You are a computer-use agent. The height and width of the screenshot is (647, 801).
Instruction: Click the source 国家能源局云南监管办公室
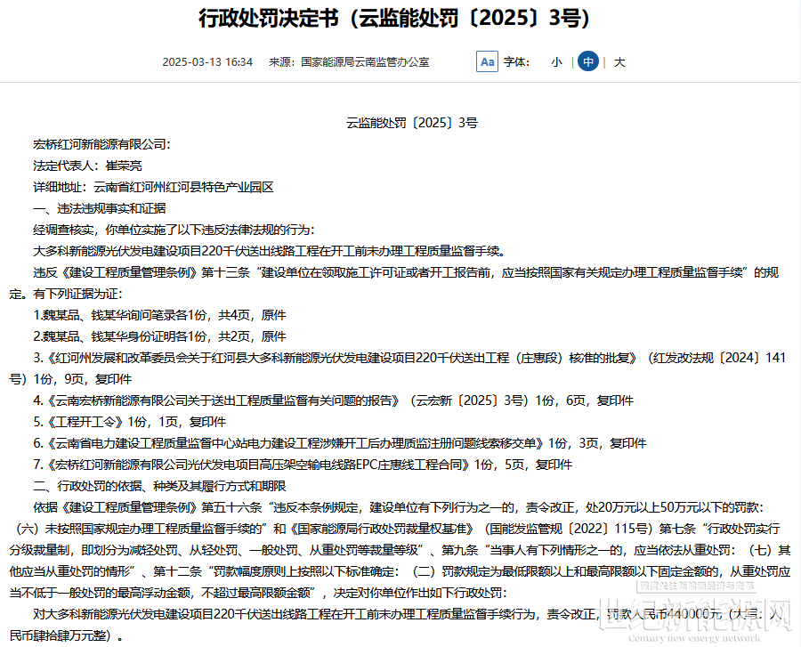pos(349,62)
